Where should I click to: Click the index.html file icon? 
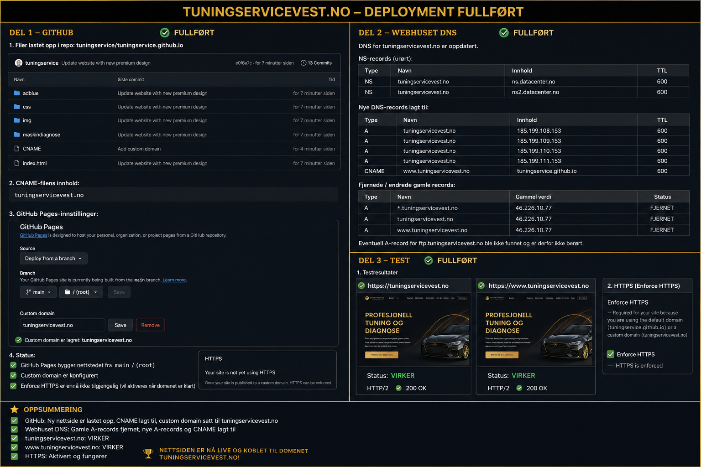(x=17, y=163)
